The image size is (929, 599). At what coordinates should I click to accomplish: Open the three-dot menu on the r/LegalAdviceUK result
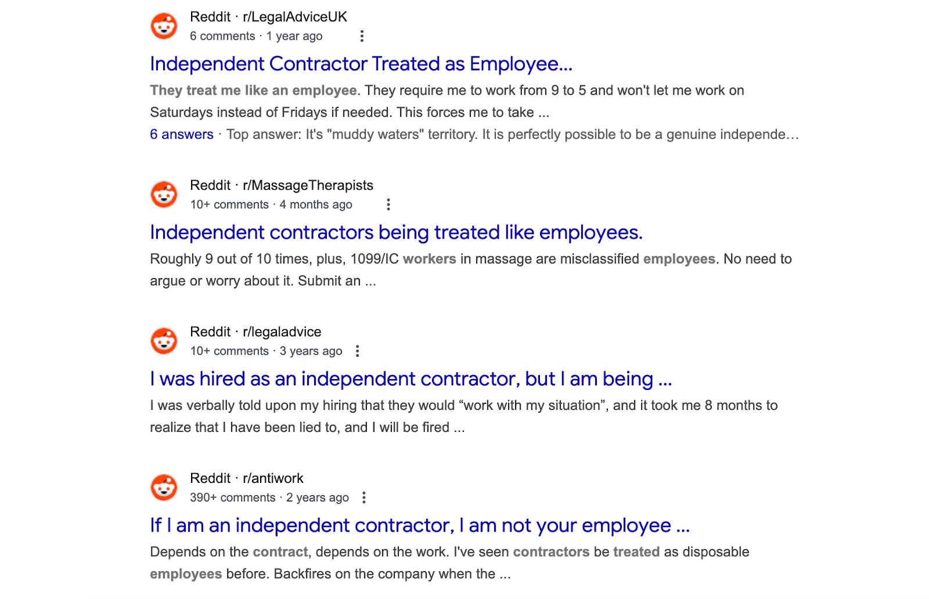point(362,36)
